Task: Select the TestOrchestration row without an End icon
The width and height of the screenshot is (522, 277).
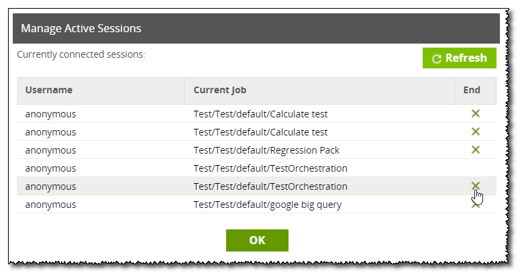Action: [x=270, y=168]
